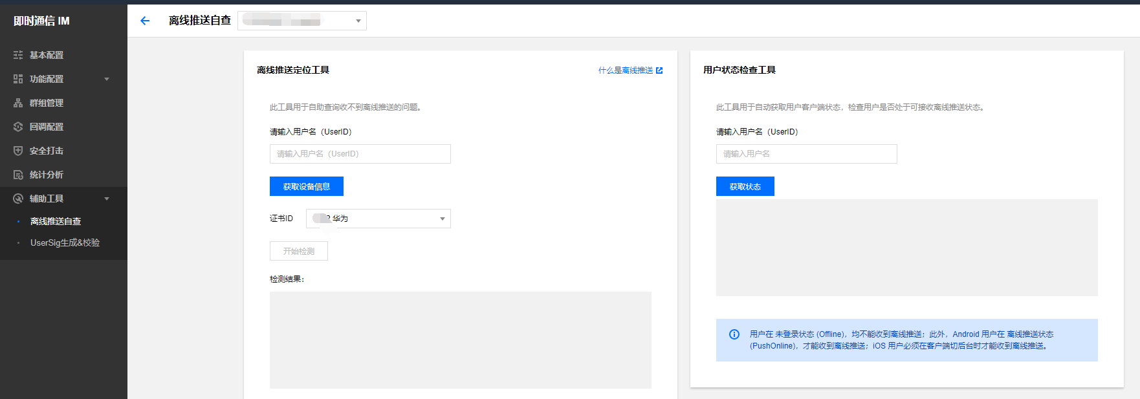Click the external link icon beside 什么是离线推送
The height and width of the screenshot is (399, 1140).
(659, 70)
